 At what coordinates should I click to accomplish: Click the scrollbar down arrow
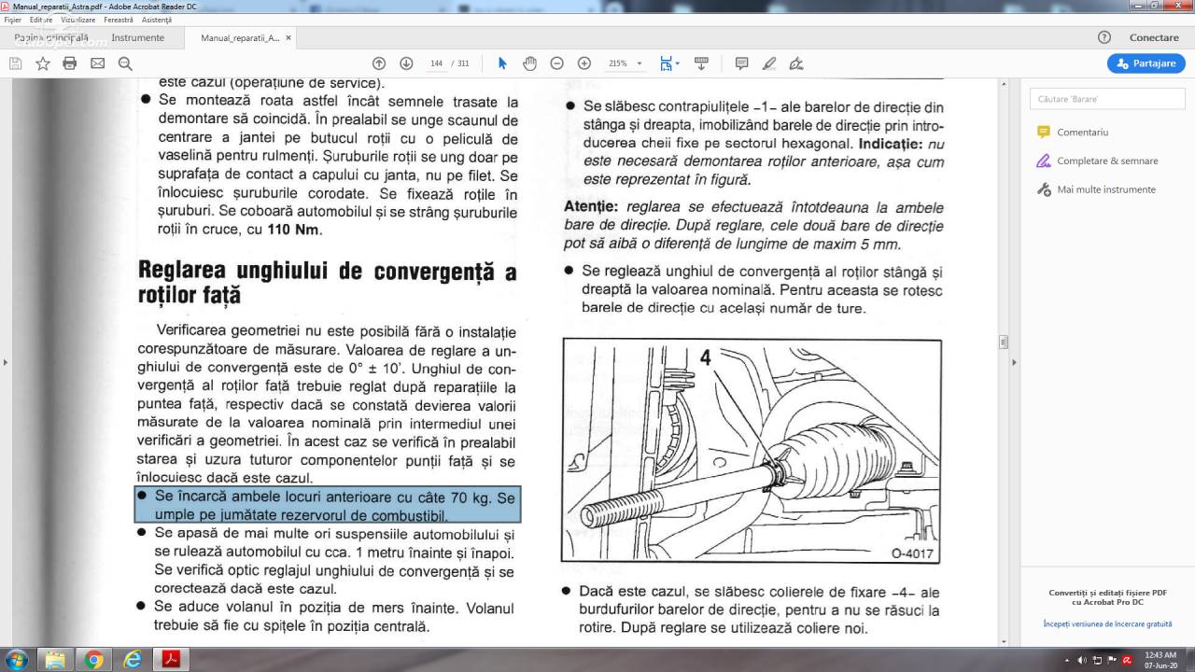[x=1004, y=642]
